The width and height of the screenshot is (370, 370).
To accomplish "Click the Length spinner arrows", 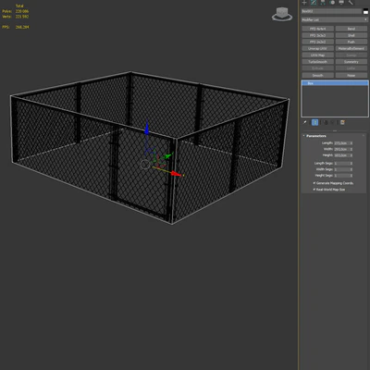I will pyautogui.click(x=351, y=143).
